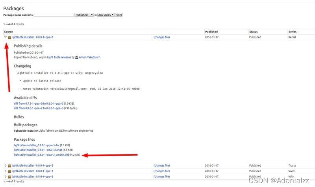Download the amd64.deb package file

tap(42, 155)
